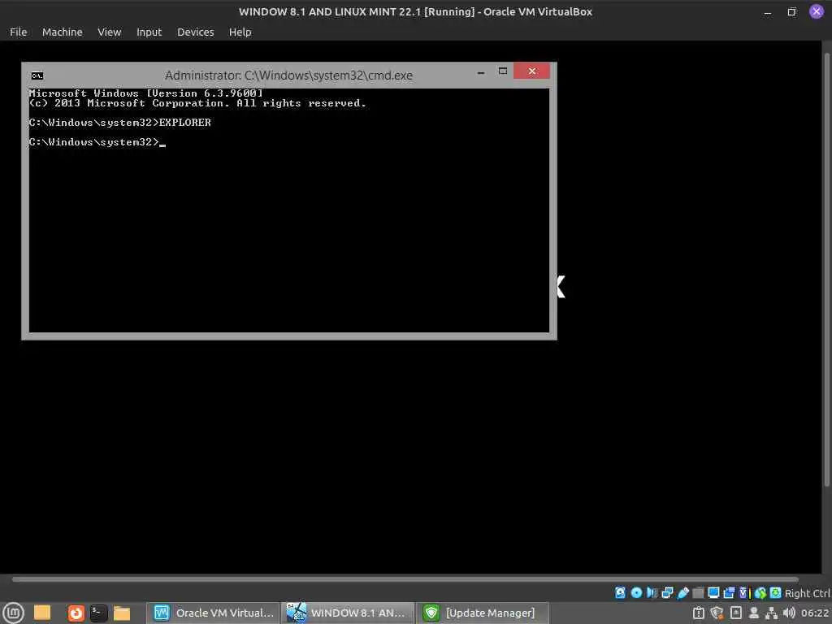The image size is (832, 624).
Task: Open the Help menu
Action: click(240, 32)
